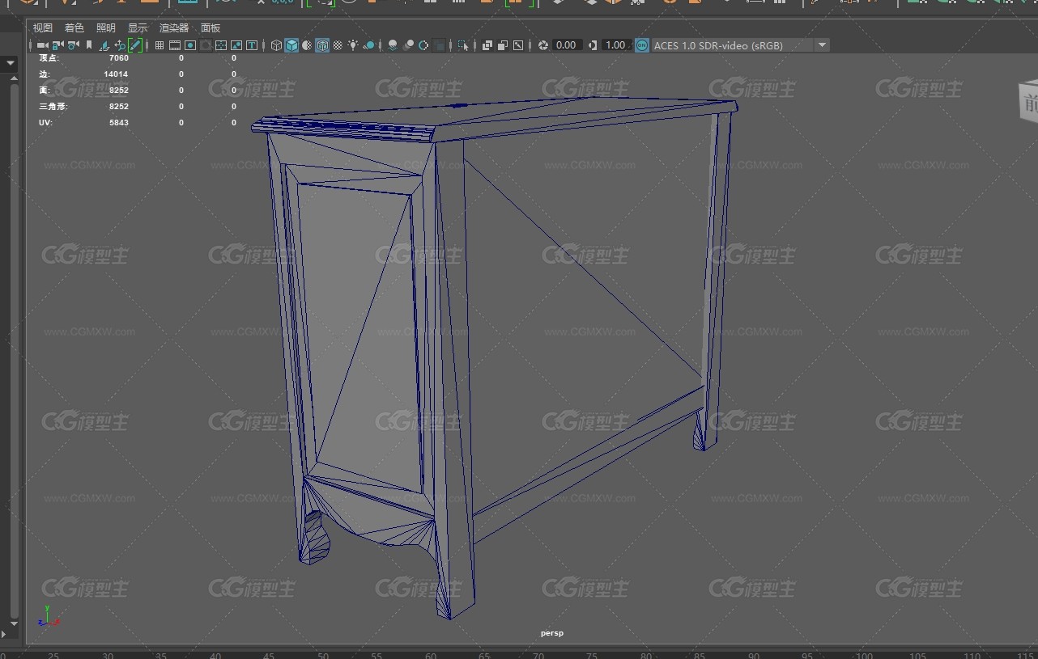Click the X-Ray Active Components icon
This screenshot has width=1038, height=659.
pos(502,45)
